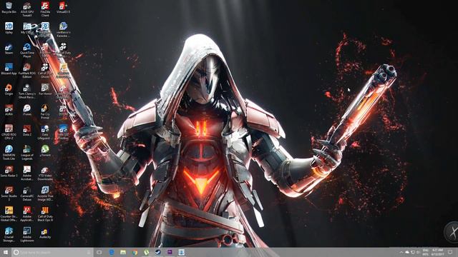Screen dimensions: 458x257
Task: Open the Recycle Bin desktop icon
Action: point(9,8)
